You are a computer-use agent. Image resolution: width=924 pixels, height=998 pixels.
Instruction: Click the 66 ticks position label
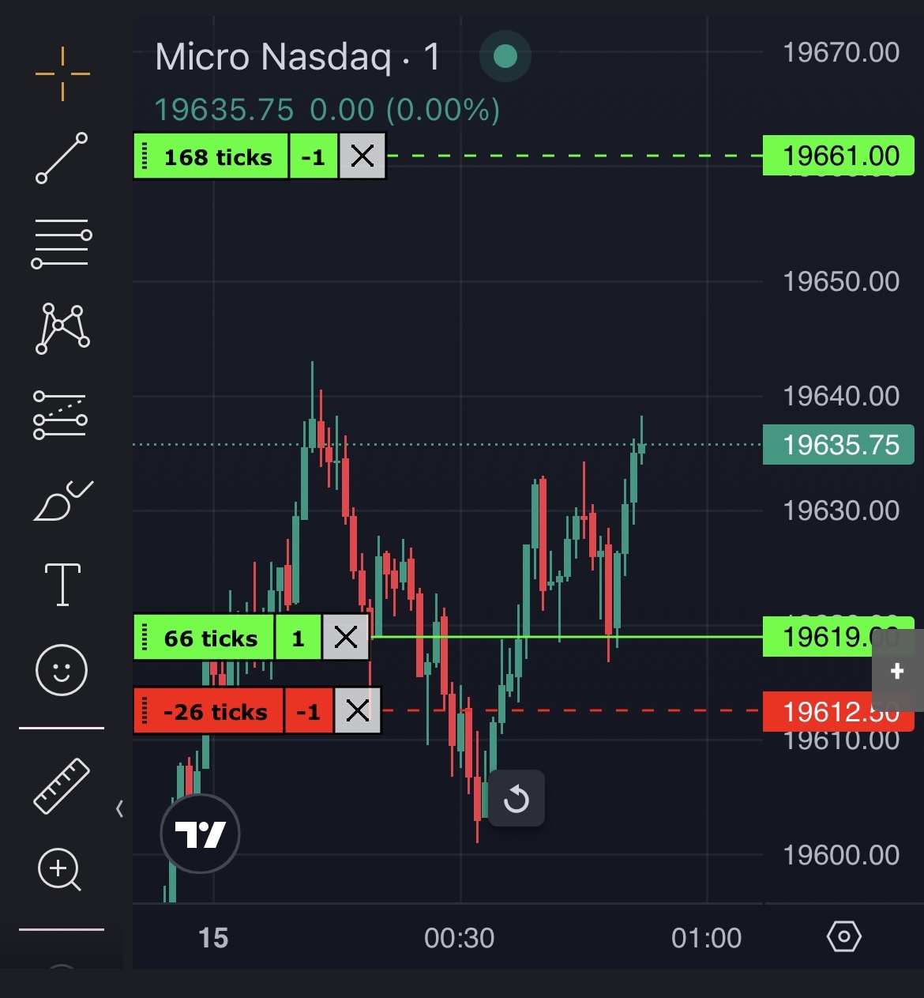click(204, 637)
